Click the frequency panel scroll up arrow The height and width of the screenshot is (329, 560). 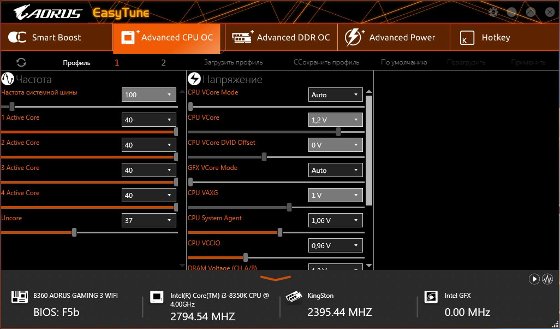pos(182,92)
